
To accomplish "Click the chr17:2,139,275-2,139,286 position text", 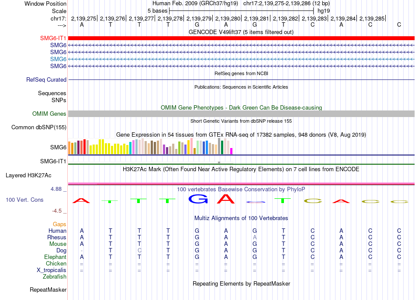I will tap(287, 3).
